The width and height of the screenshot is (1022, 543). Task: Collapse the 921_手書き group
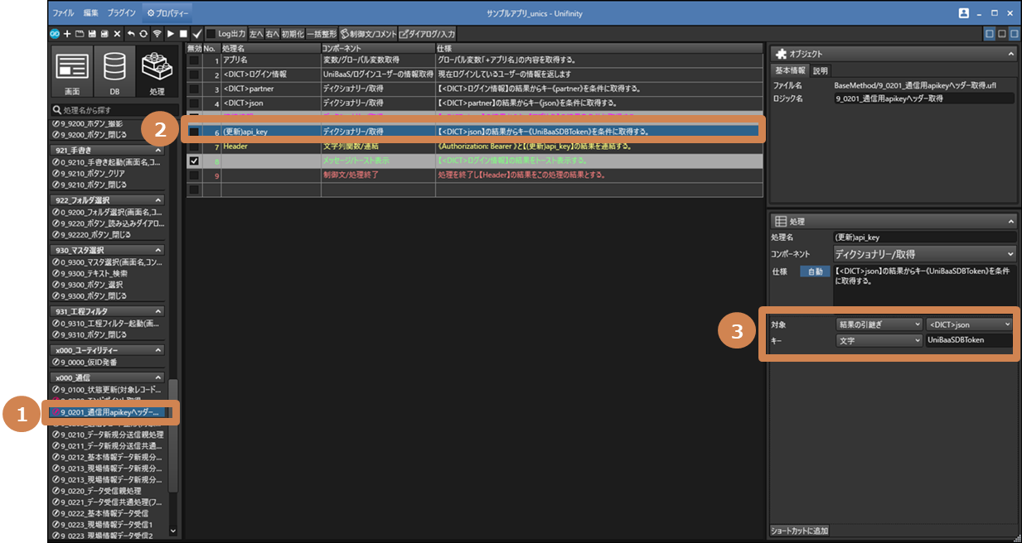(158, 151)
